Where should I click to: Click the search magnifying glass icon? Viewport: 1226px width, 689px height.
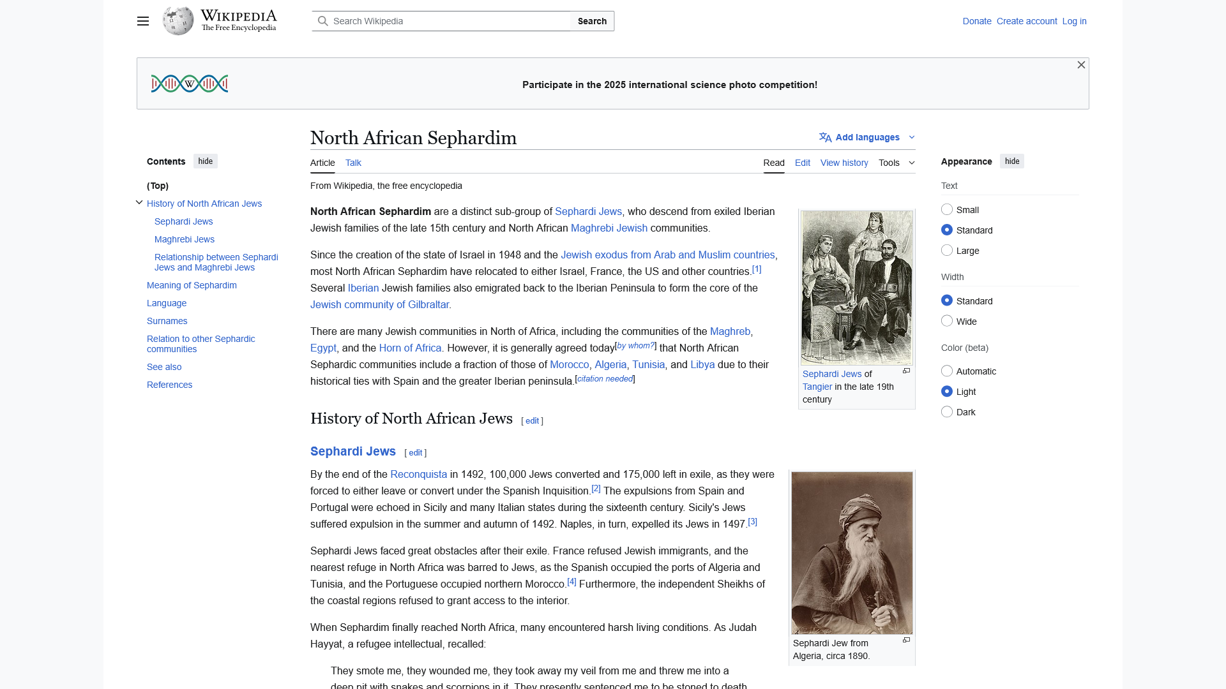tap(324, 20)
